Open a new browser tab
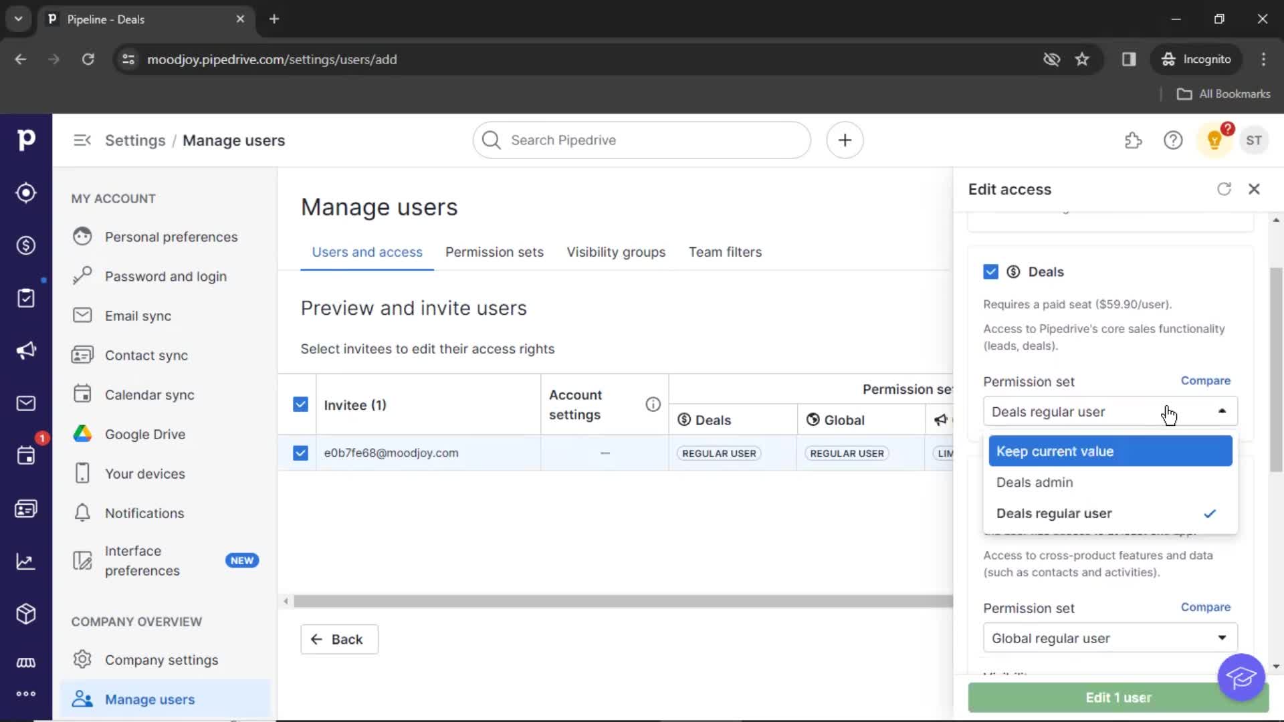Viewport: 1284px width, 722px height. pos(274,19)
